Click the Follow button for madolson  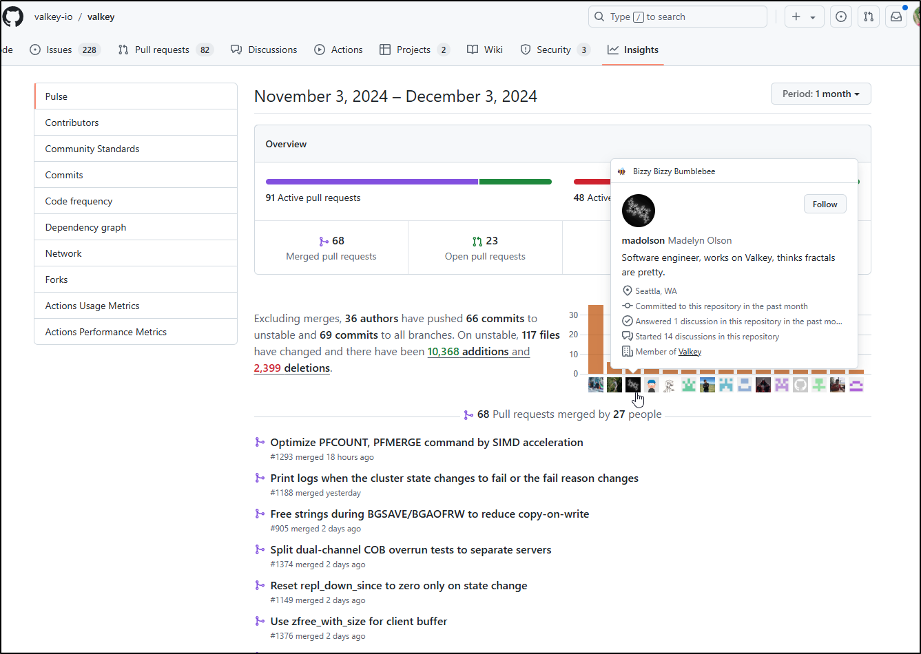click(x=825, y=204)
